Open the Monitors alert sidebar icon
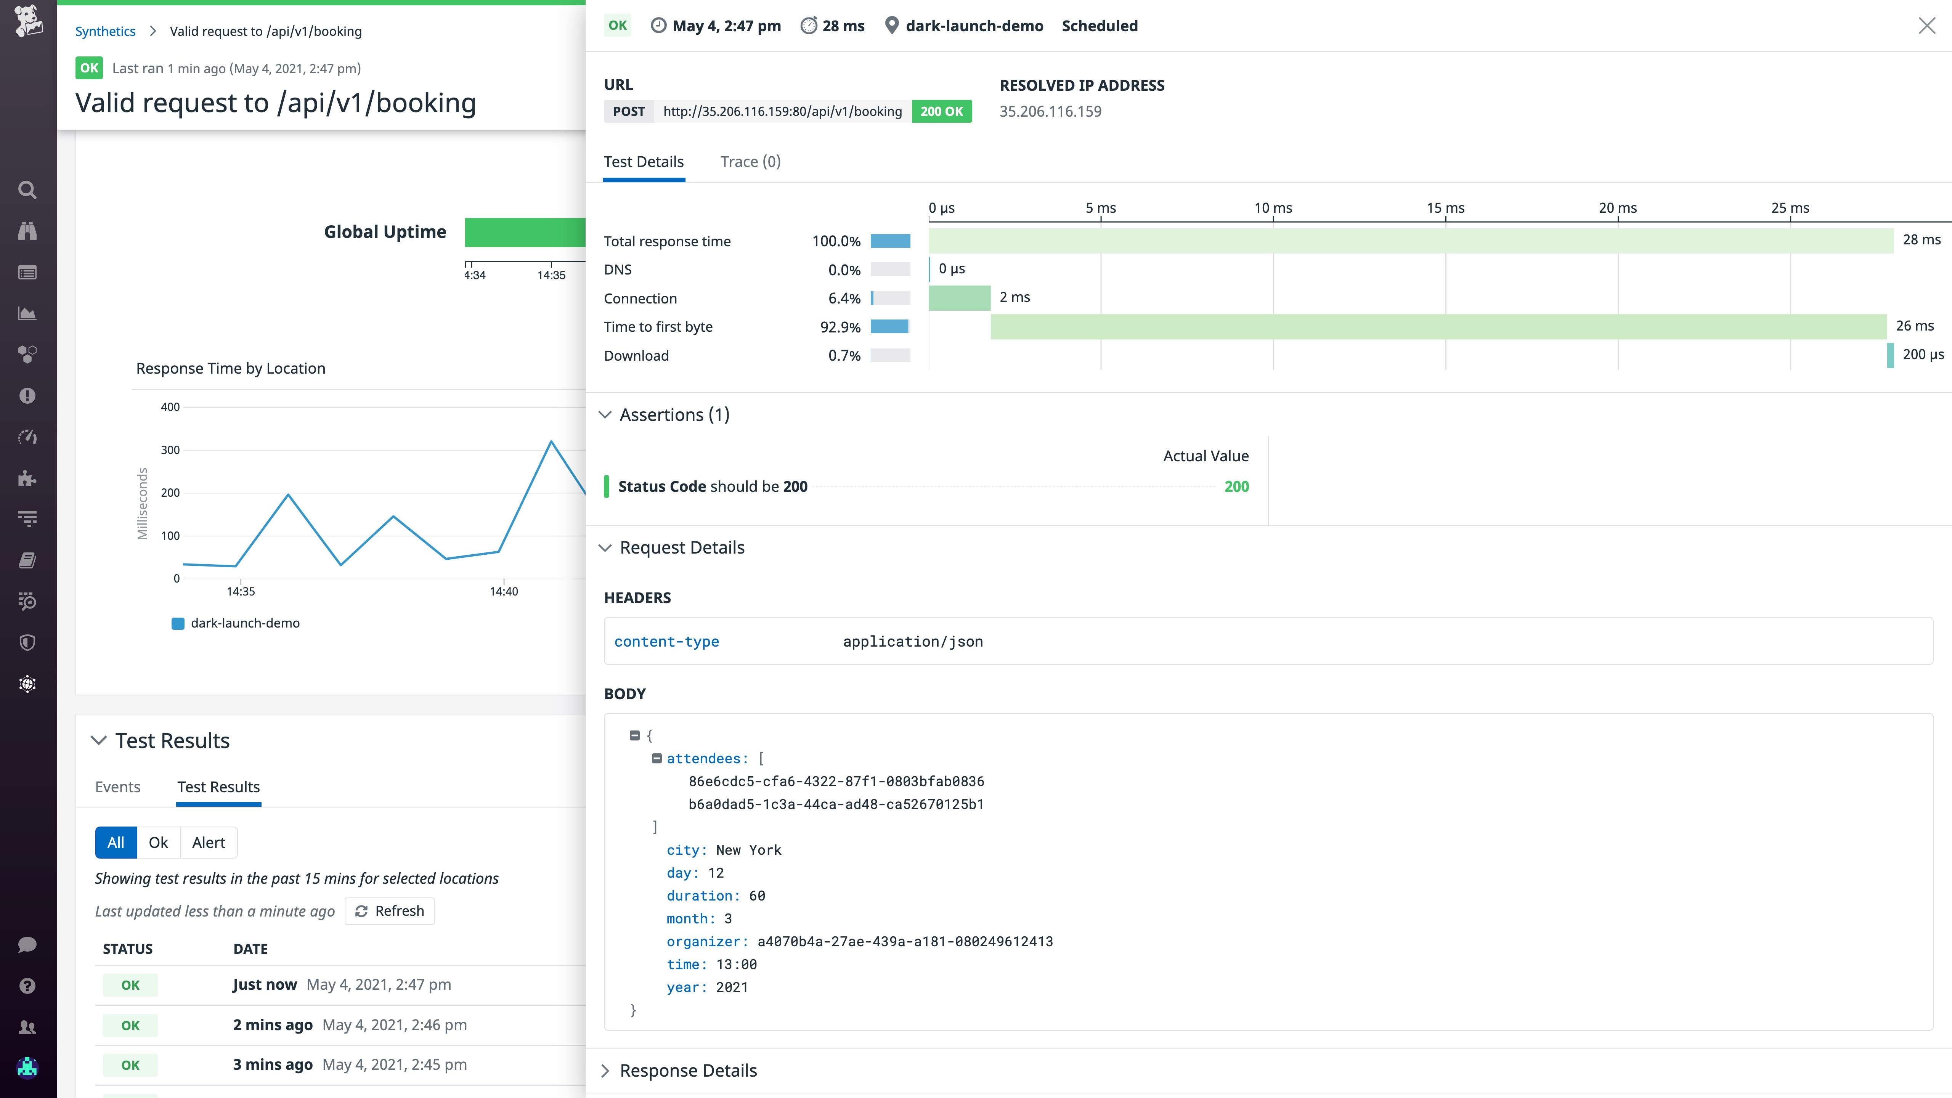Screen dimensions: 1952x1098 tap(28, 395)
